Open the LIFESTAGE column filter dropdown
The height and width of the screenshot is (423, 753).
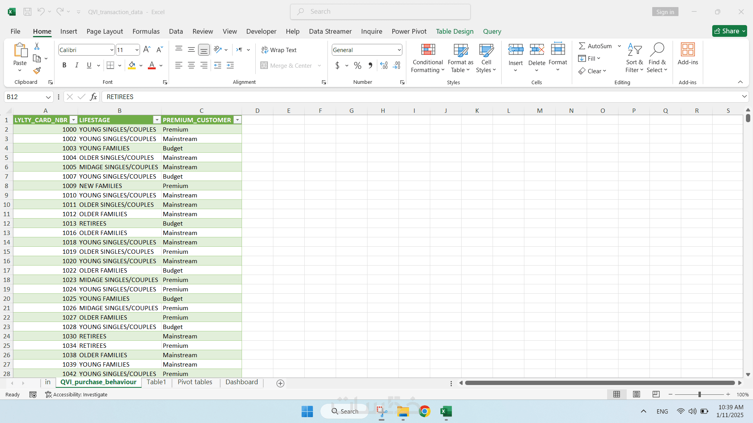coord(157,120)
